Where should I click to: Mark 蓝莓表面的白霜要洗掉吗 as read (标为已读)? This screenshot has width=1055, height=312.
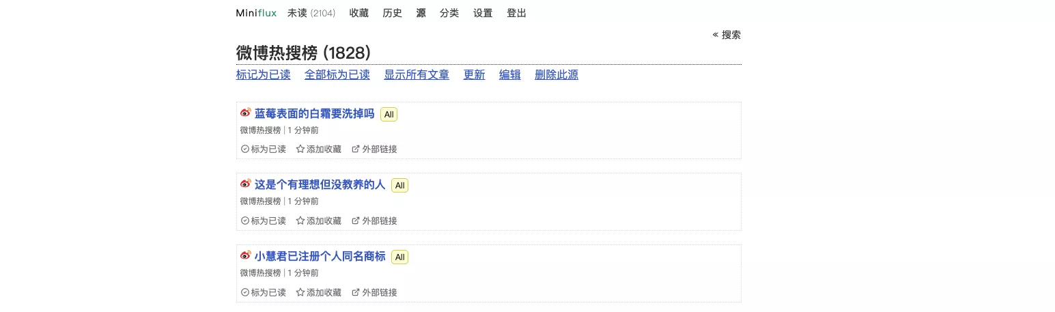click(264, 149)
